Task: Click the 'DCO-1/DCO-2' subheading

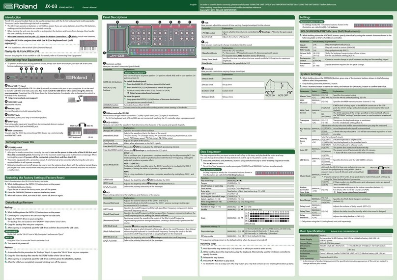Action: [x=112, y=122]
